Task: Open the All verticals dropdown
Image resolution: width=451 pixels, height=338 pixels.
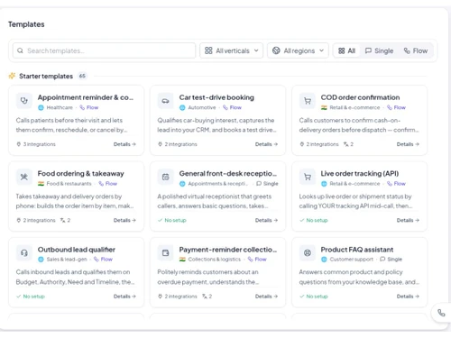Action: [231, 50]
